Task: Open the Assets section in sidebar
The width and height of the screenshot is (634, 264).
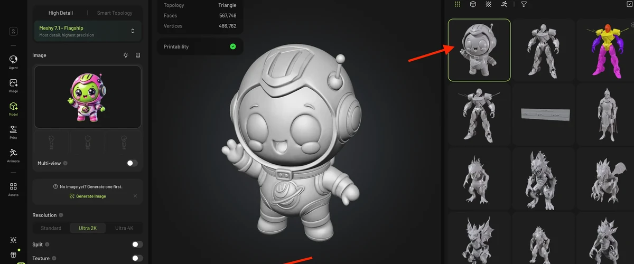Action: point(13,189)
